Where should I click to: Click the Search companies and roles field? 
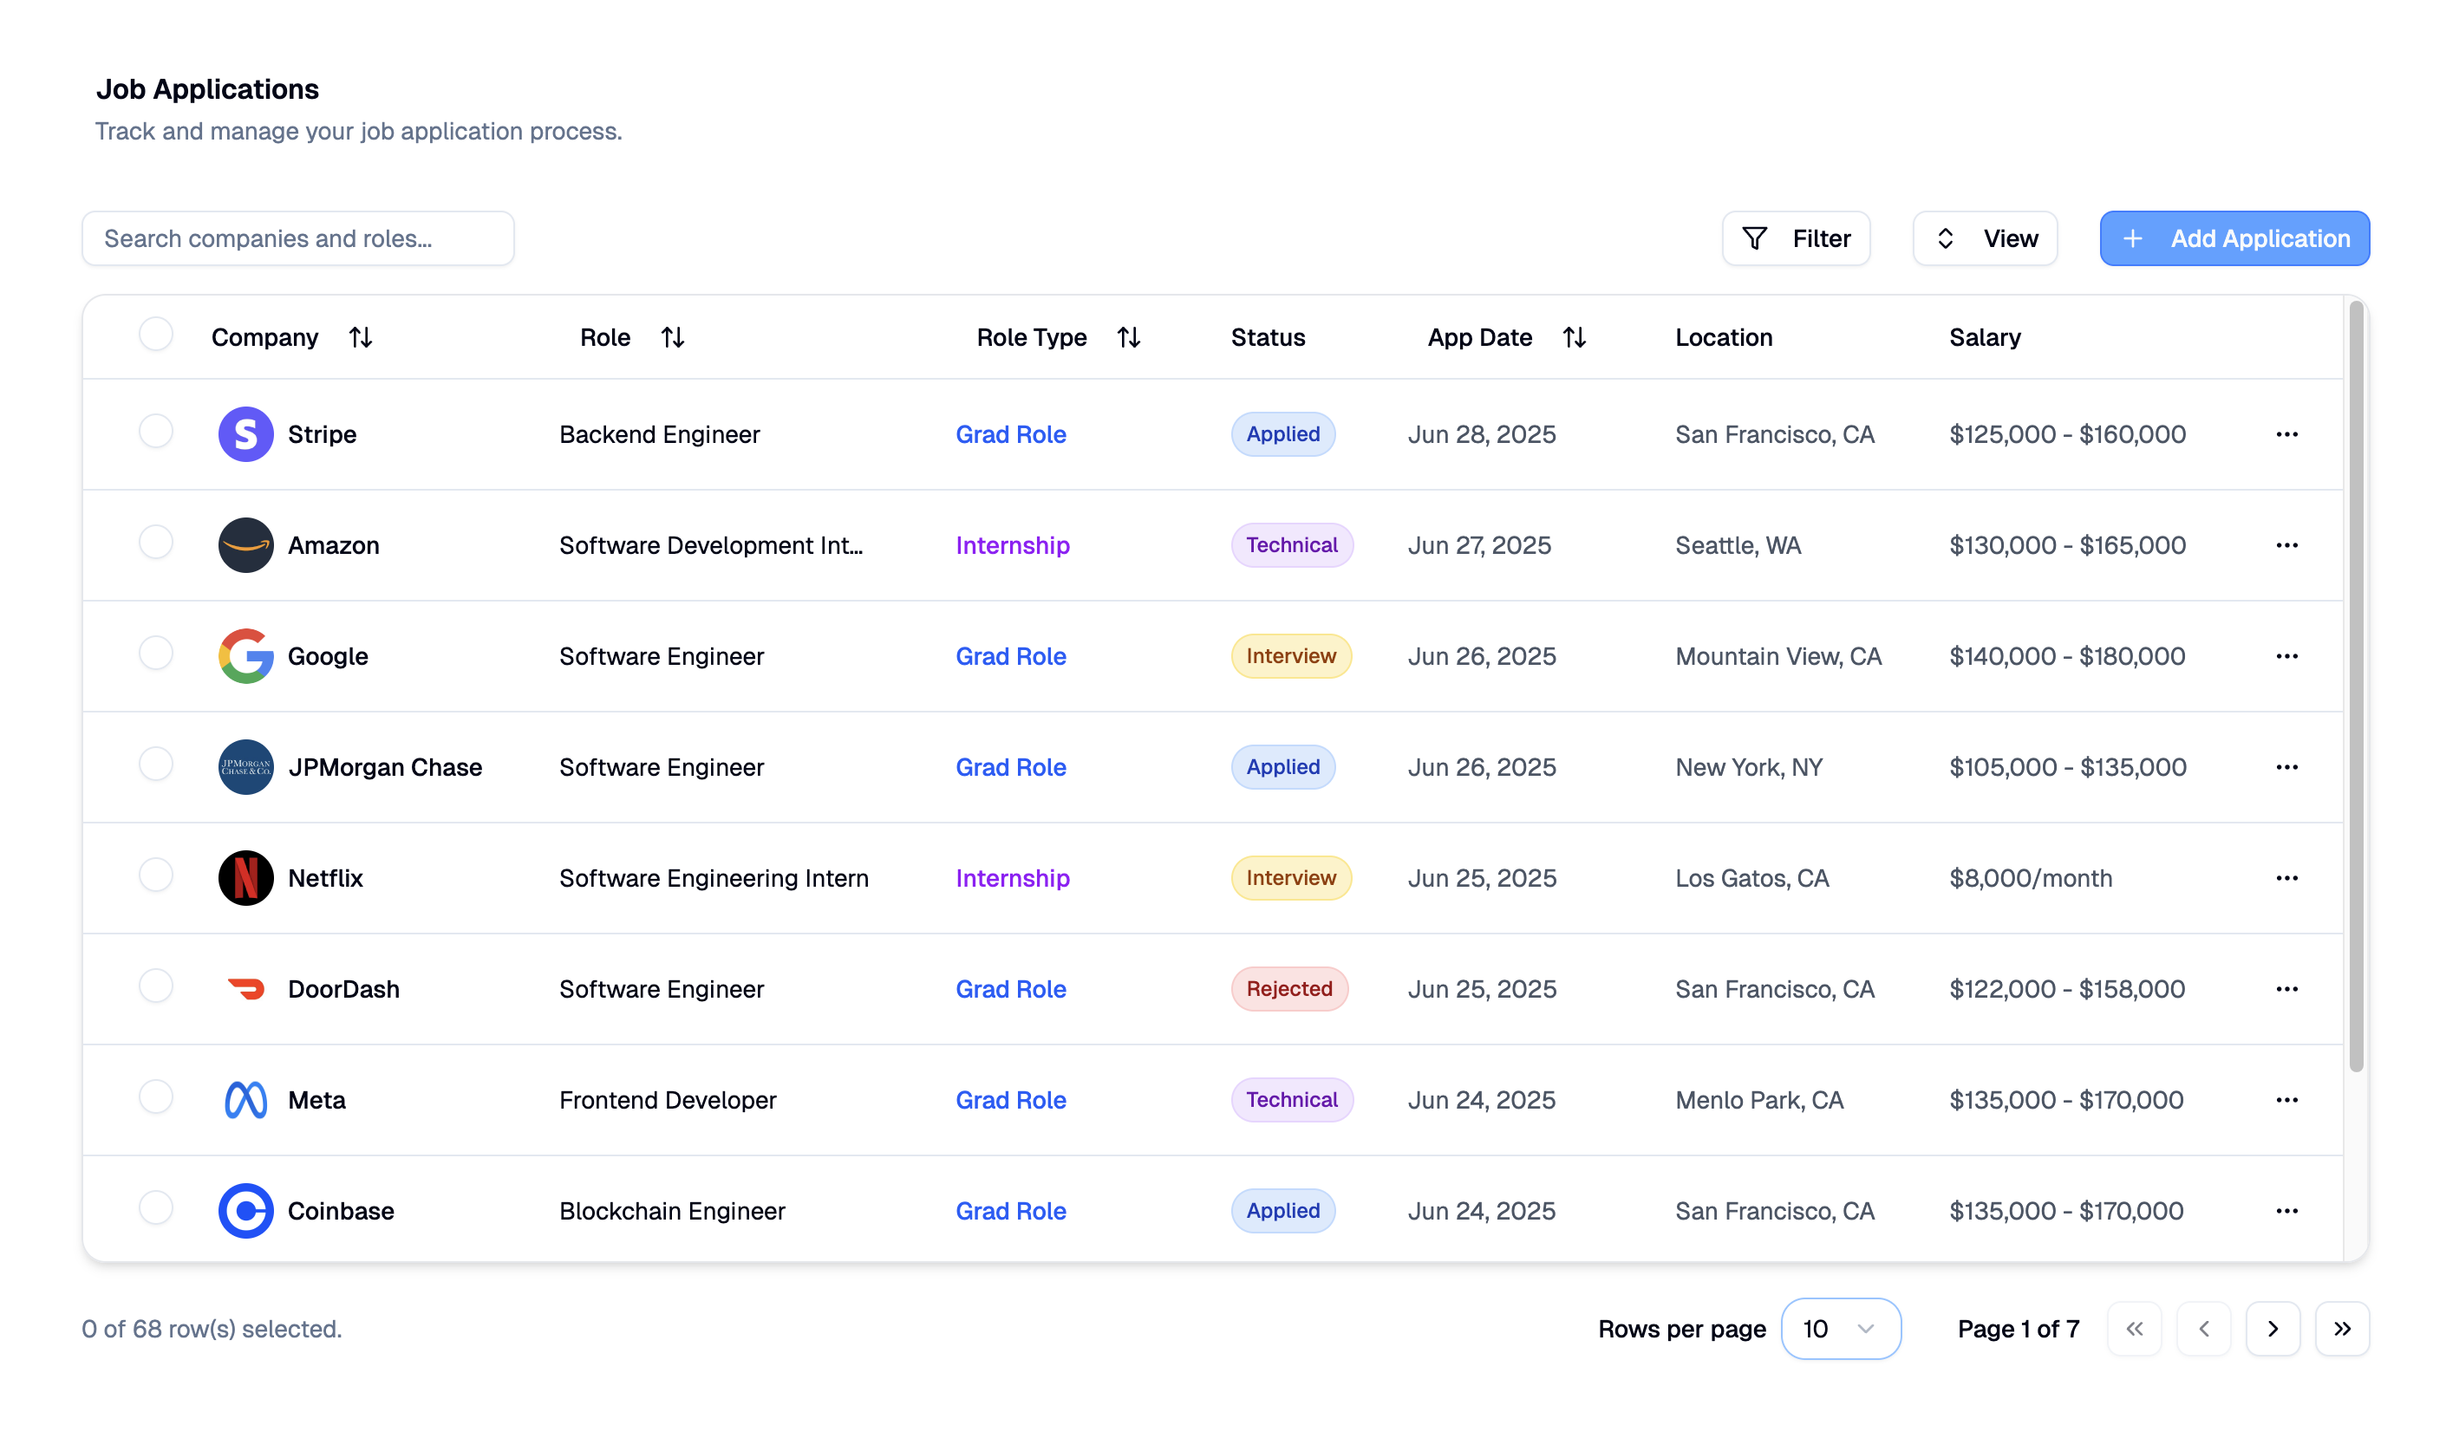coord(298,238)
